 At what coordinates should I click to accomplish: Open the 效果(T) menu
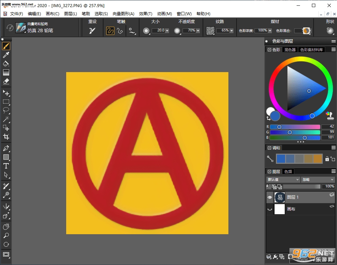coord(146,14)
